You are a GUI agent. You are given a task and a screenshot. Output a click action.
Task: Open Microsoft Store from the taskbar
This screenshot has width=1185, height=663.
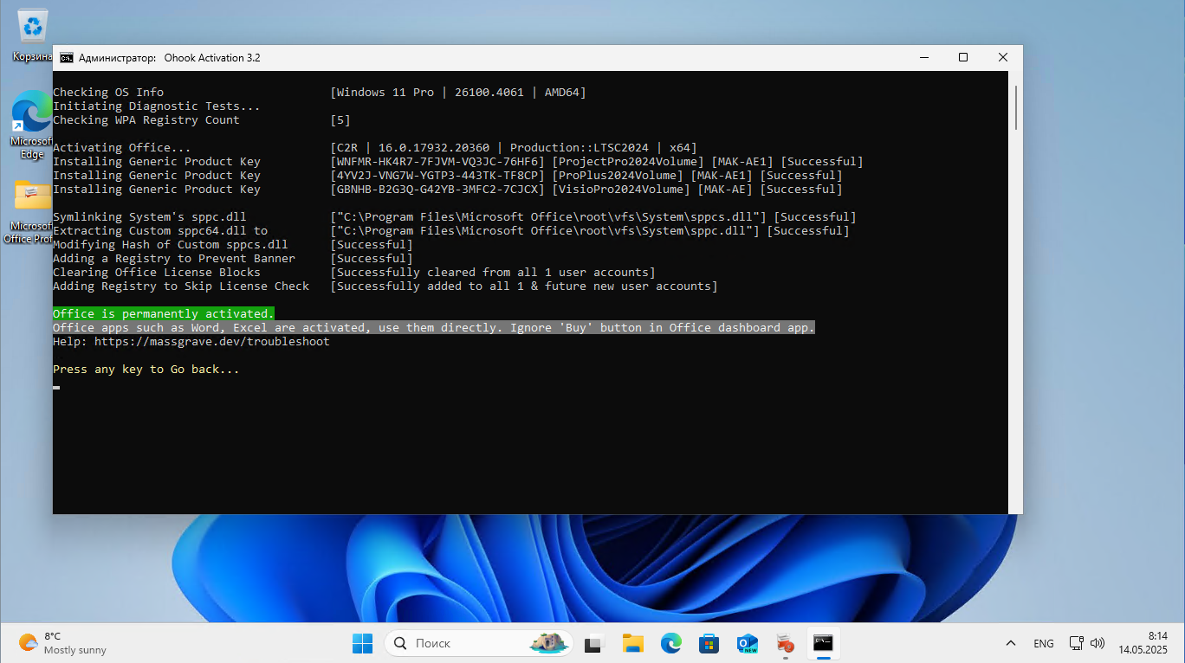tap(709, 643)
